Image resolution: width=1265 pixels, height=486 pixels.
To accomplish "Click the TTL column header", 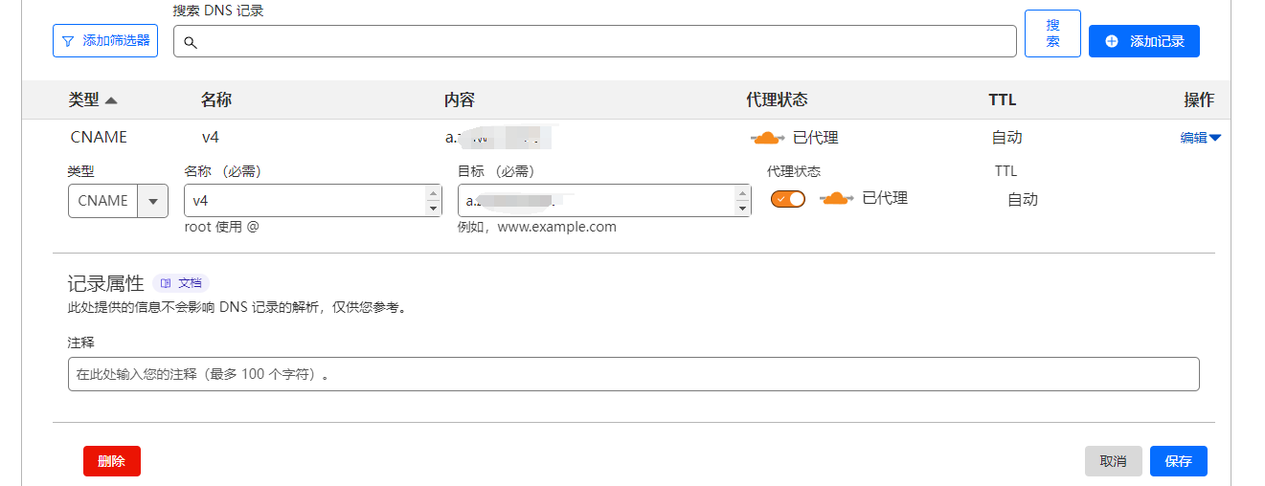I will click(1002, 100).
